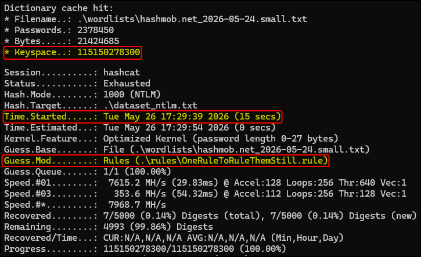Click the Remaining value '4993 (99.86%) Digests'
This screenshot has width=421, height=257.
158,227
